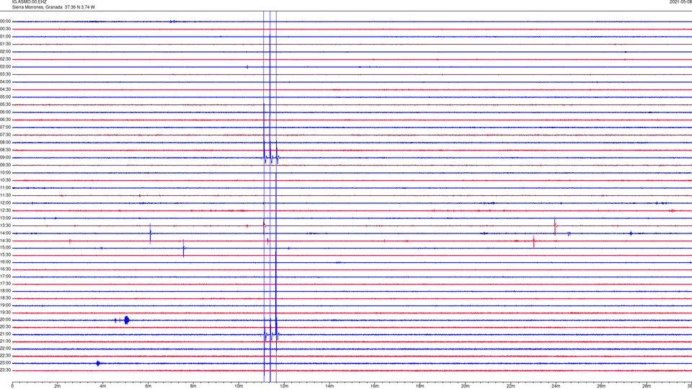
Task: Select the 02:00 trace time label
Action: click(x=5, y=52)
